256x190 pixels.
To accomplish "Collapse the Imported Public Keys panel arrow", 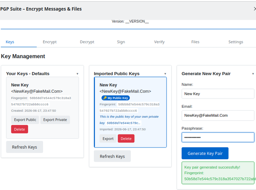I will point(165,74).
